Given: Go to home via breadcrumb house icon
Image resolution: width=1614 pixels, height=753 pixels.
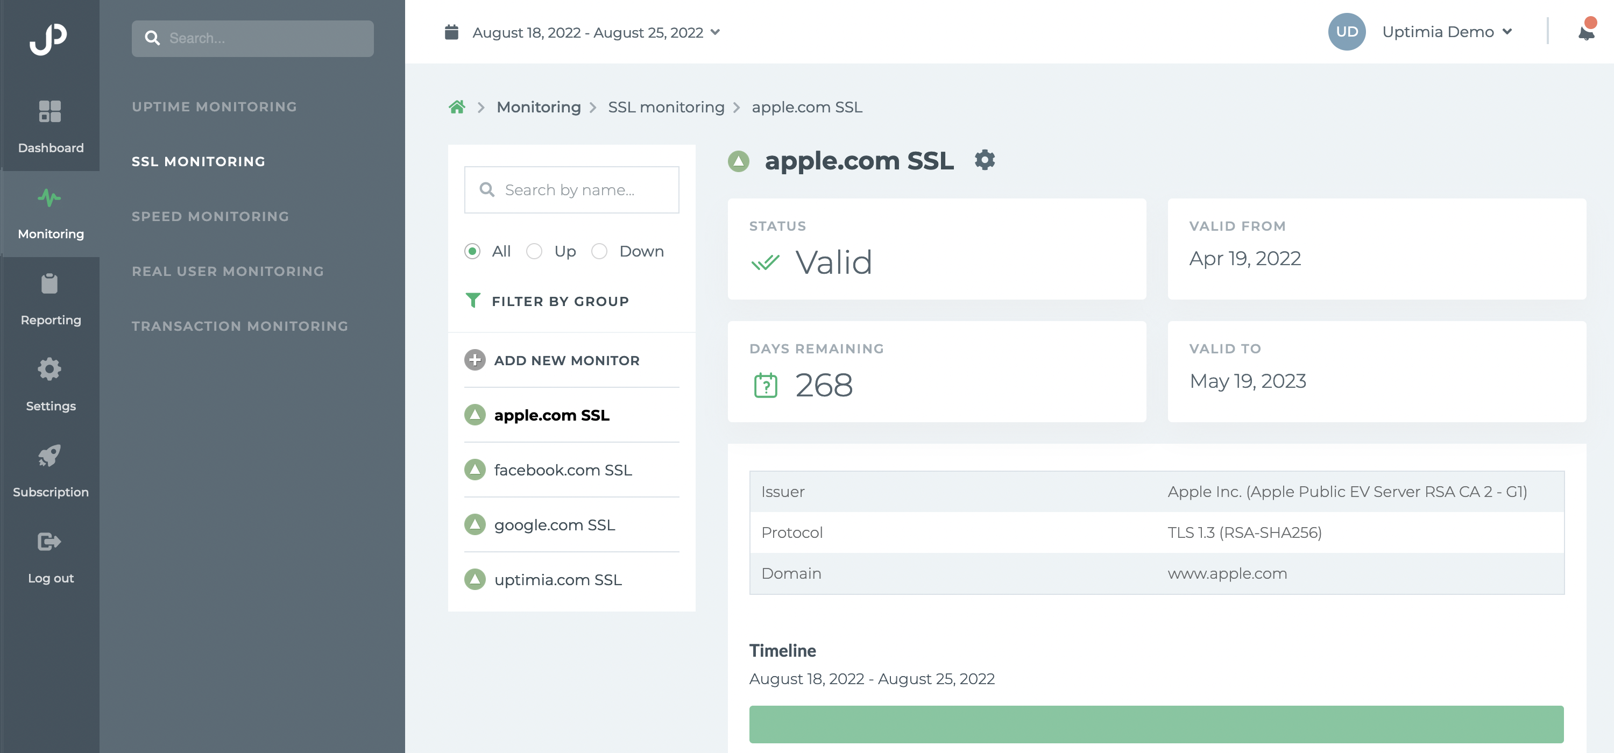Looking at the screenshot, I should click(x=457, y=107).
